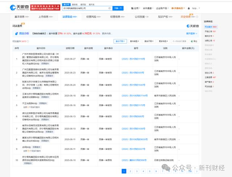Open the 案由不限 filter dropdown
Screen dimensions: 232x177
click(x=149, y=41)
